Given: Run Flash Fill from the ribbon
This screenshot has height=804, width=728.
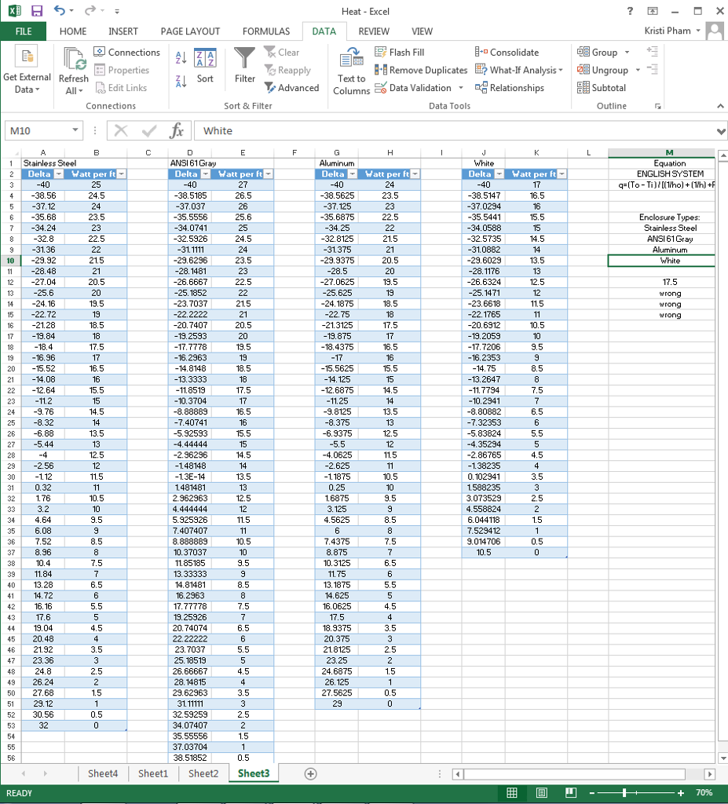Looking at the screenshot, I should [x=400, y=53].
